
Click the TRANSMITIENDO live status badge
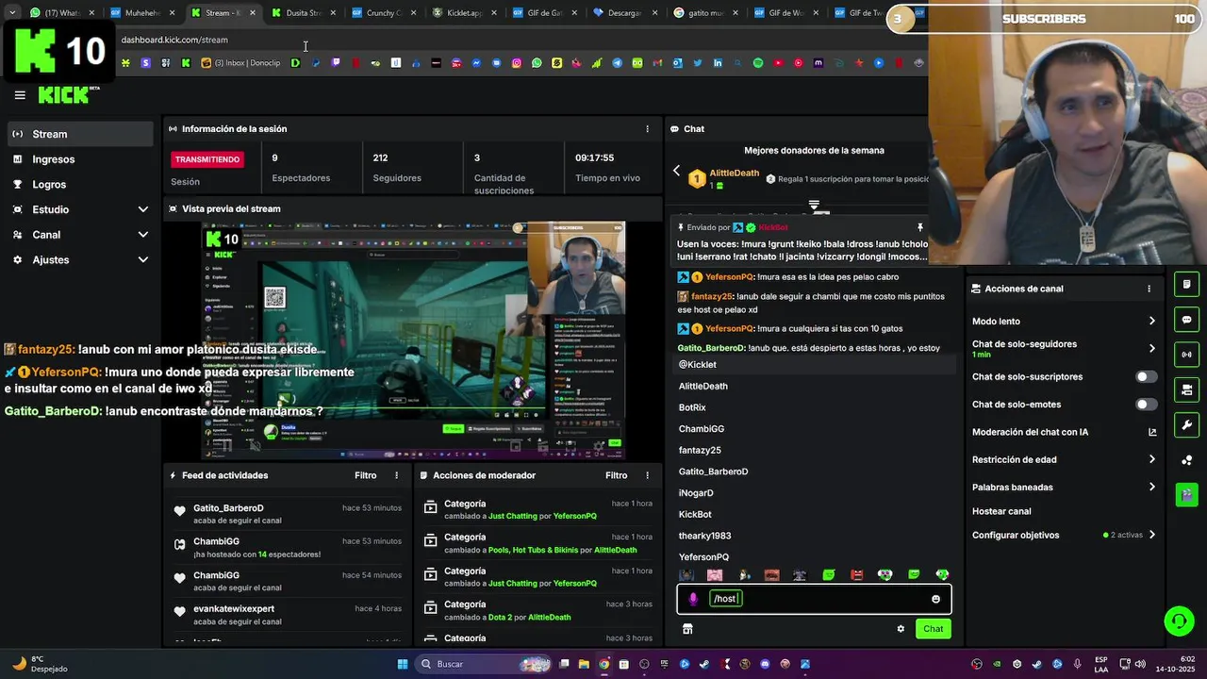[x=207, y=159]
